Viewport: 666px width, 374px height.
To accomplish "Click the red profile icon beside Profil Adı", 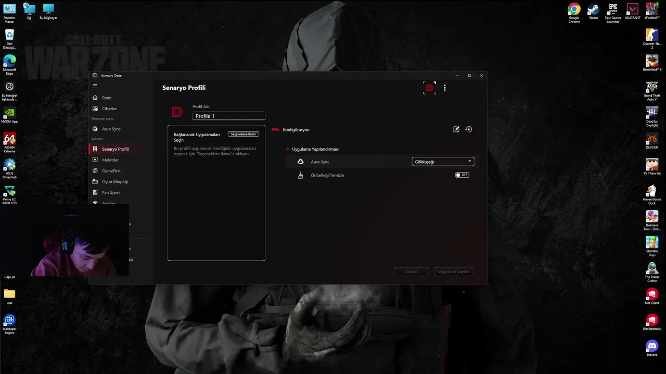I will click(x=177, y=112).
